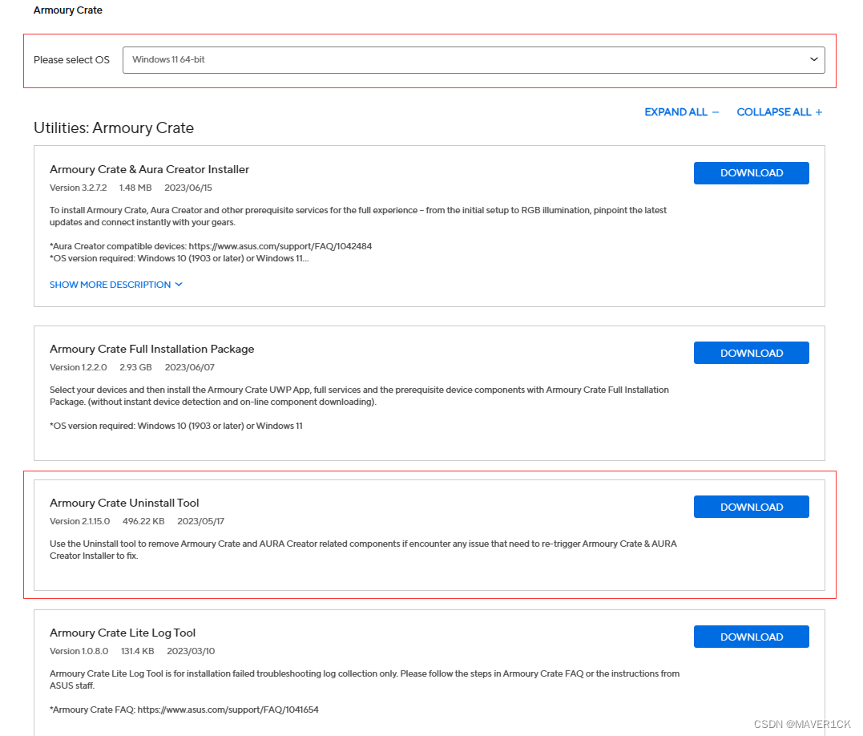
Task: Click the chevron next to SHOW MORE DESCRIPTION
Action: (179, 285)
